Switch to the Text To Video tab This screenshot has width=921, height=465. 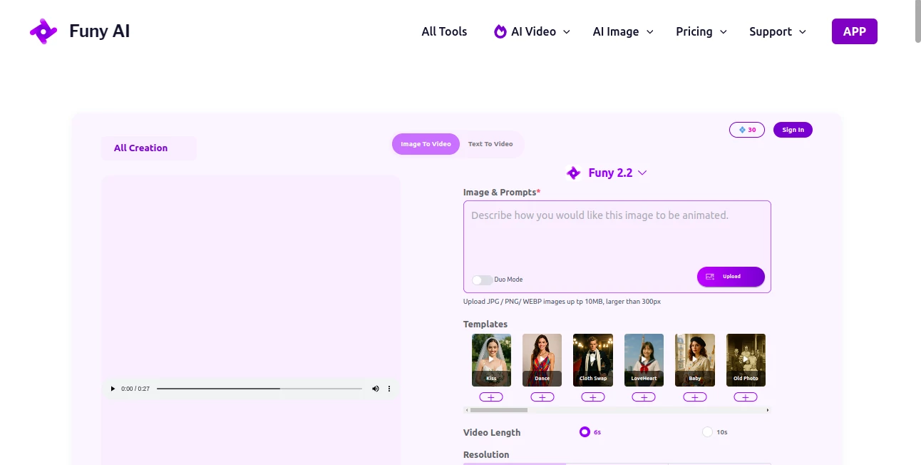tap(490, 143)
